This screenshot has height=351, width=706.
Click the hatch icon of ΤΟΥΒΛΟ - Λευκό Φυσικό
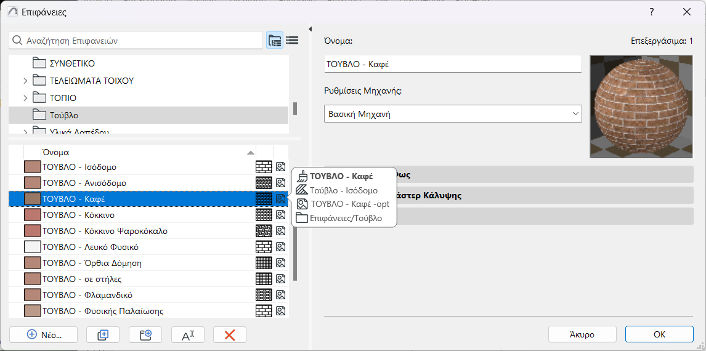tap(264, 246)
